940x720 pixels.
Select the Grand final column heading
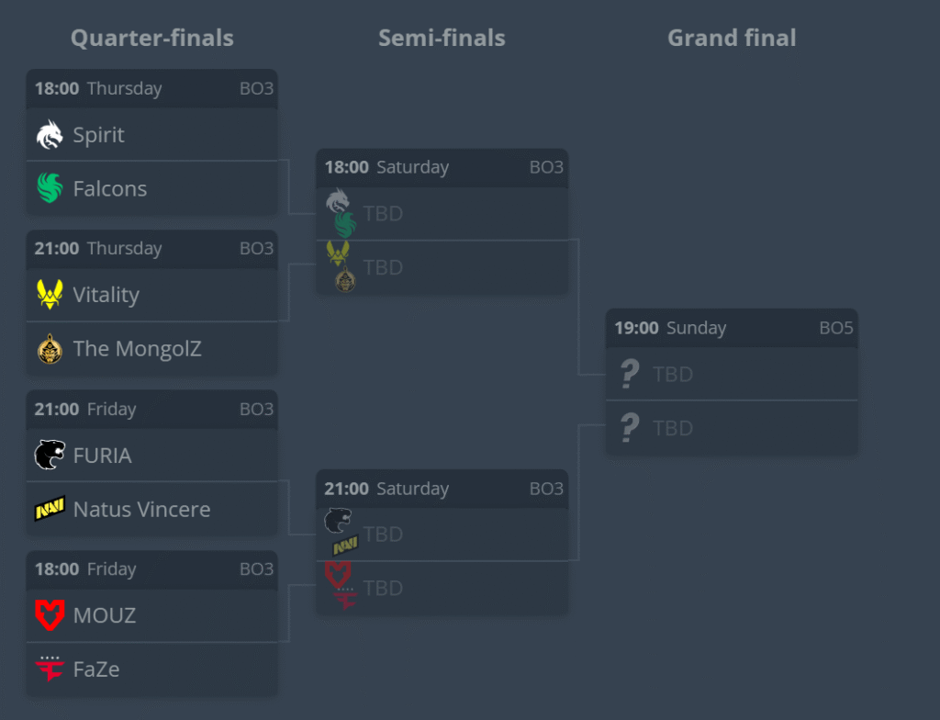732,38
